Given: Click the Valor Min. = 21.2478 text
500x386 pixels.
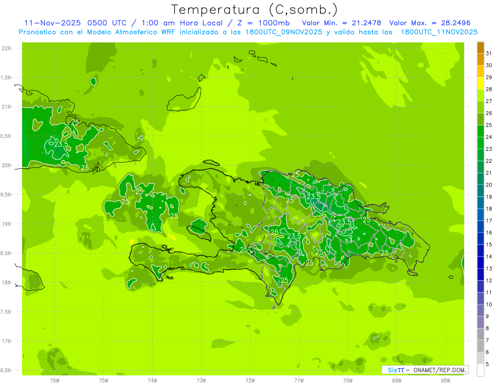Looking at the screenshot, I should point(342,23).
